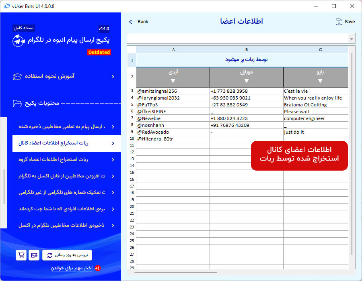This screenshot has width=362, height=281.
Task: Click the Back arrow icon
Action: pyautogui.click(x=132, y=22)
